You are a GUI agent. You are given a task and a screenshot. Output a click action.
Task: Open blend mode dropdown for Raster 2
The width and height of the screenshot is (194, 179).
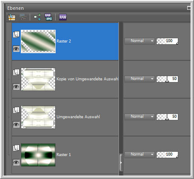point(140,41)
